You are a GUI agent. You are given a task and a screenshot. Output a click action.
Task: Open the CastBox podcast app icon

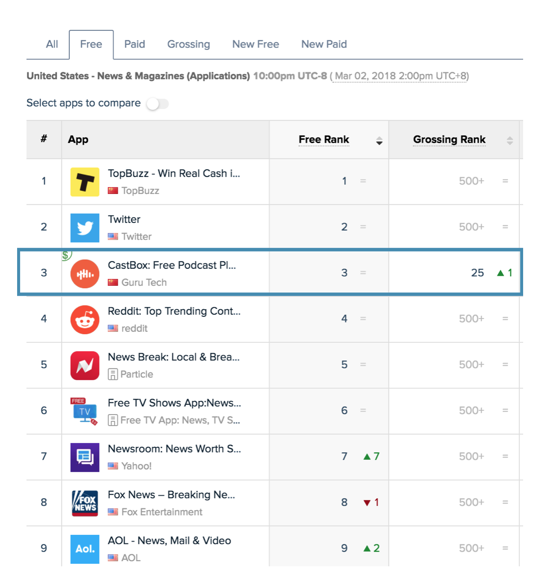[x=85, y=274]
